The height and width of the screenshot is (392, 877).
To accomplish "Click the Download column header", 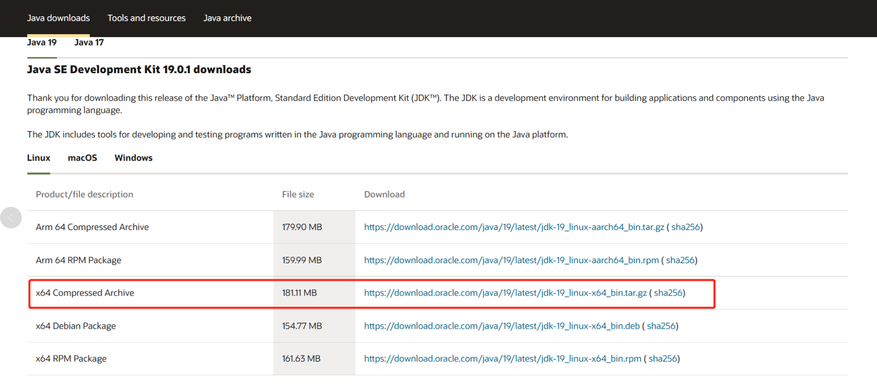I will click(384, 194).
